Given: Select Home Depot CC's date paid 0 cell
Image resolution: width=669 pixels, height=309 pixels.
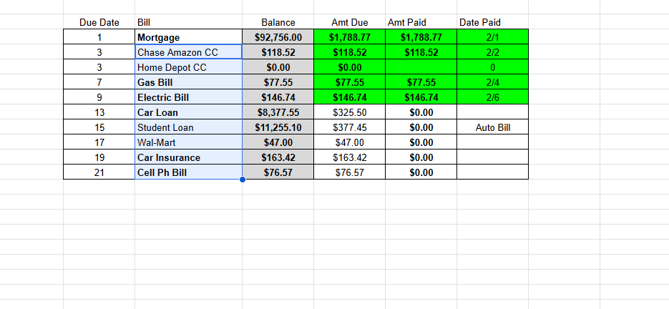Looking at the screenshot, I should tap(492, 67).
